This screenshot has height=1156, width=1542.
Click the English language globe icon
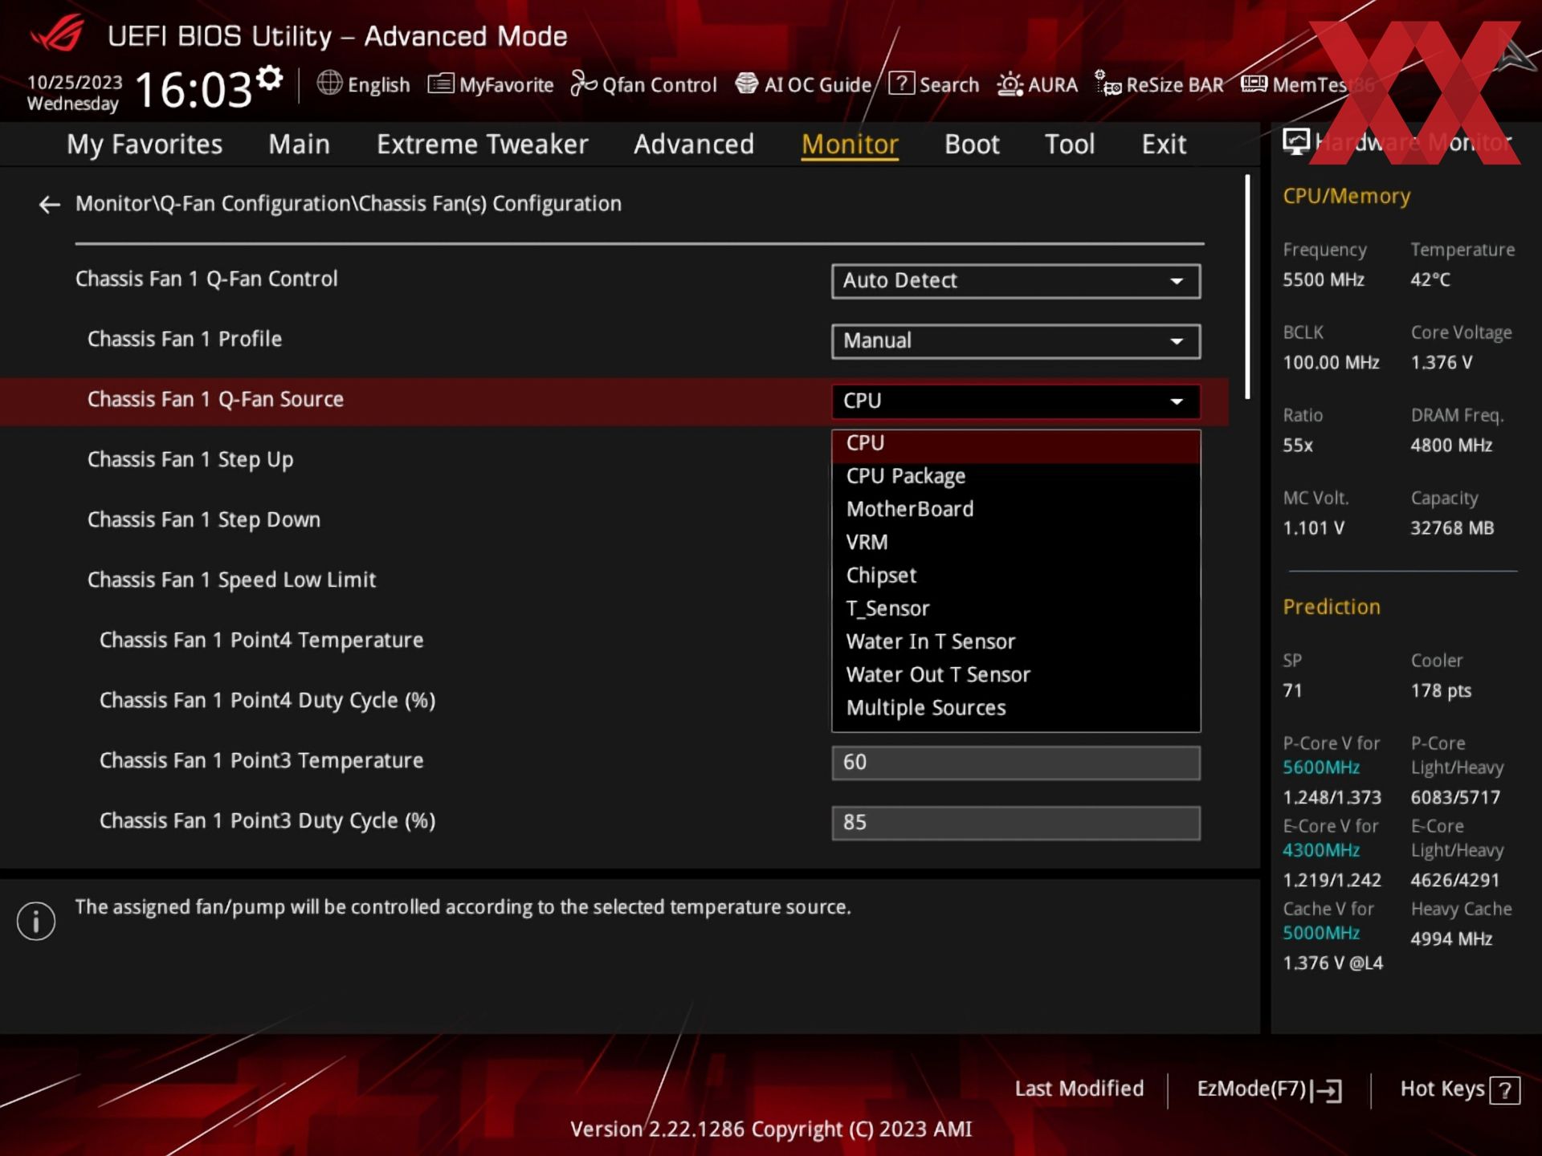click(329, 83)
